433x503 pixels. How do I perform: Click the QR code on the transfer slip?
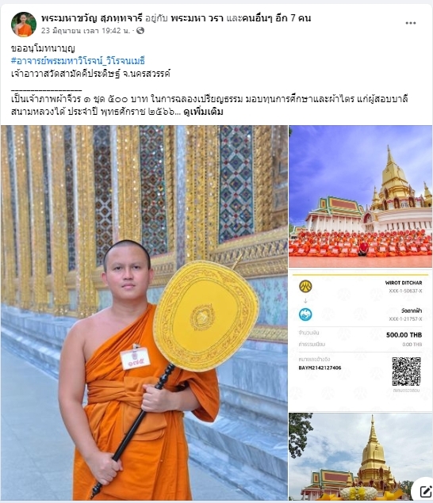click(x=406, y=372)
